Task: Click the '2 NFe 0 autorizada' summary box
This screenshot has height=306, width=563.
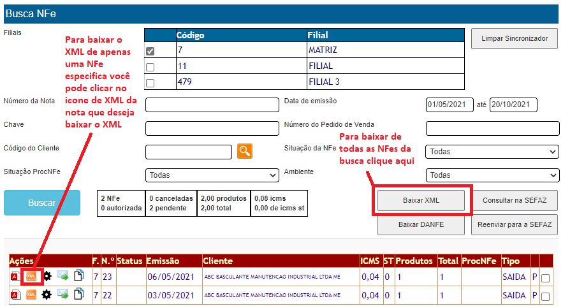Action: pyautogui.click(x=121, y=203)
